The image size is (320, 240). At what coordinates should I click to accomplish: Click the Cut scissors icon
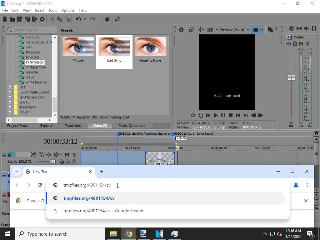click(52, 19)
